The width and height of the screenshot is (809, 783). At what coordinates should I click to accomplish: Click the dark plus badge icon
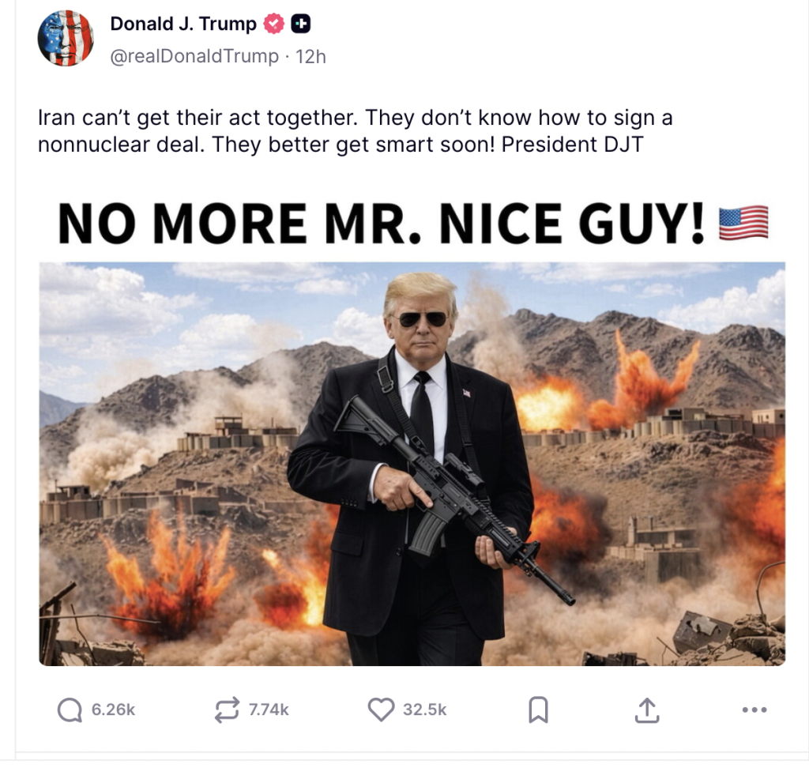301,24
